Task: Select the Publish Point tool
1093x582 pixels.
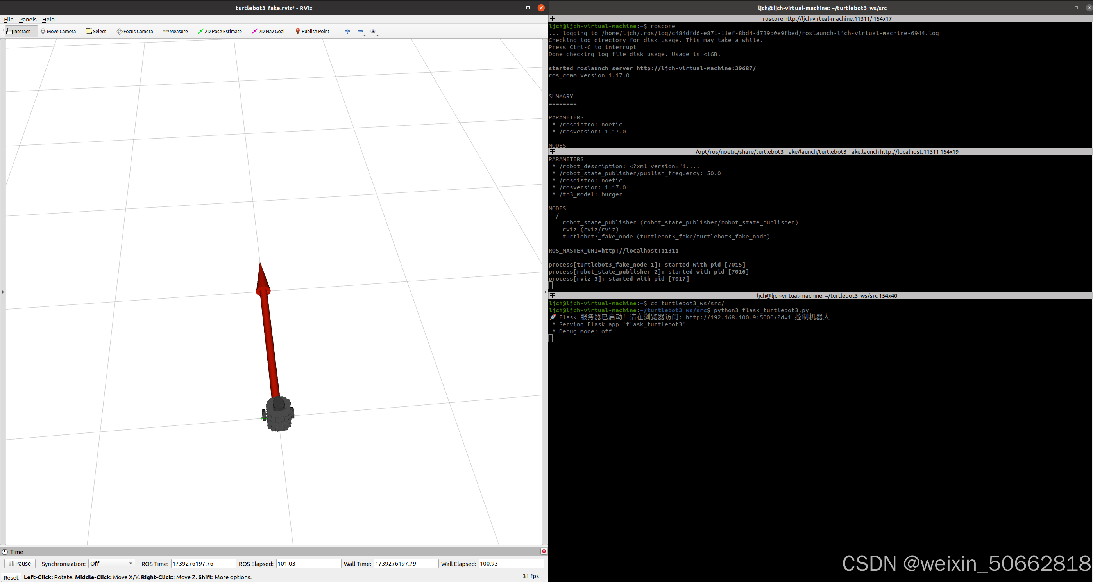Action: [x=312, y=31]
